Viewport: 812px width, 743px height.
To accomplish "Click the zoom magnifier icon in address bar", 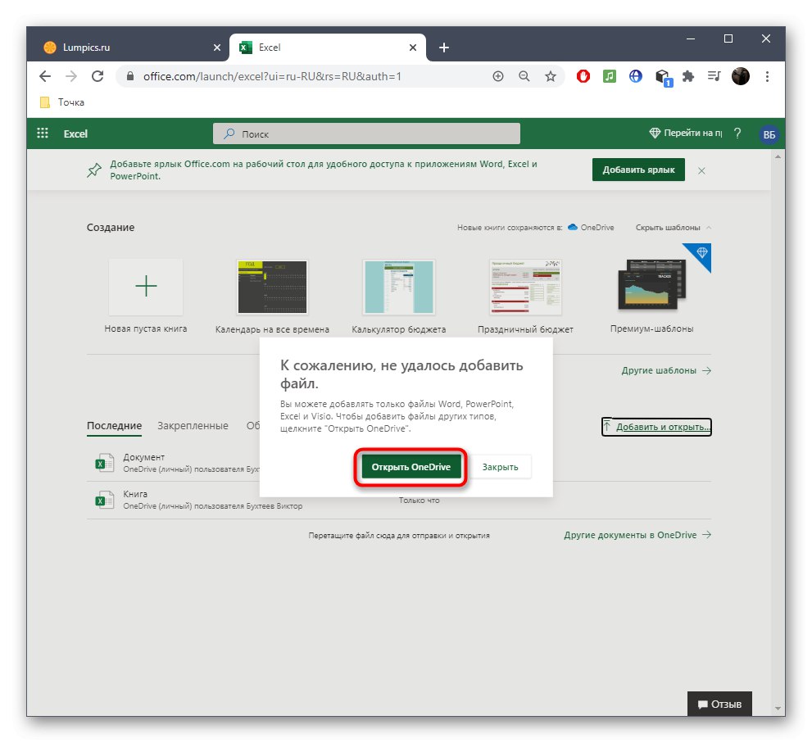I will coord(524,76).
